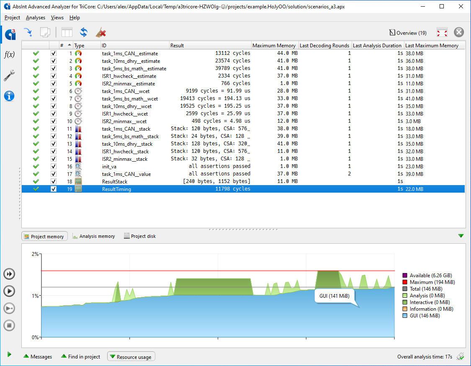Screen dimensions: 471x366
Task: Click the Overall analysis time label
Action: [x=425, y=357]
